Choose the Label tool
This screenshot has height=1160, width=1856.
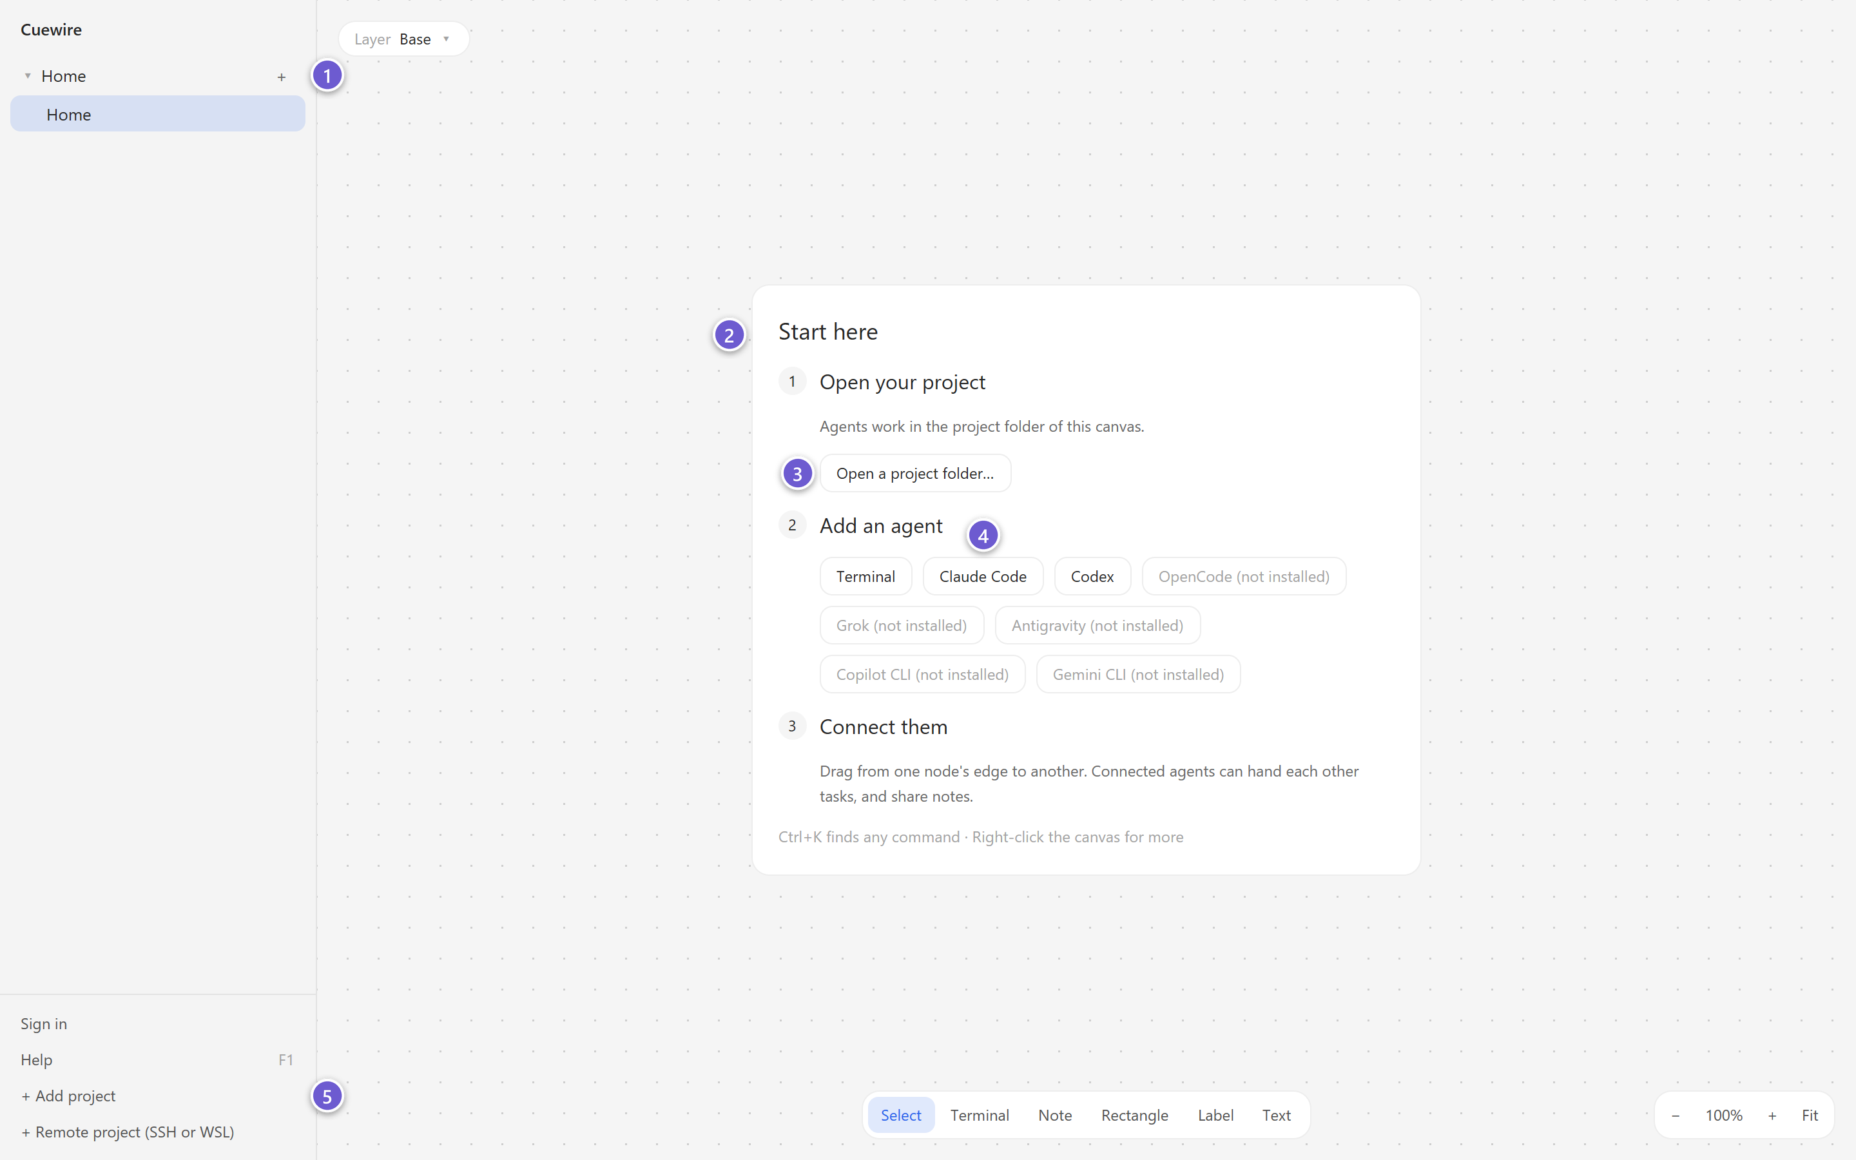pos(1215,1115)
